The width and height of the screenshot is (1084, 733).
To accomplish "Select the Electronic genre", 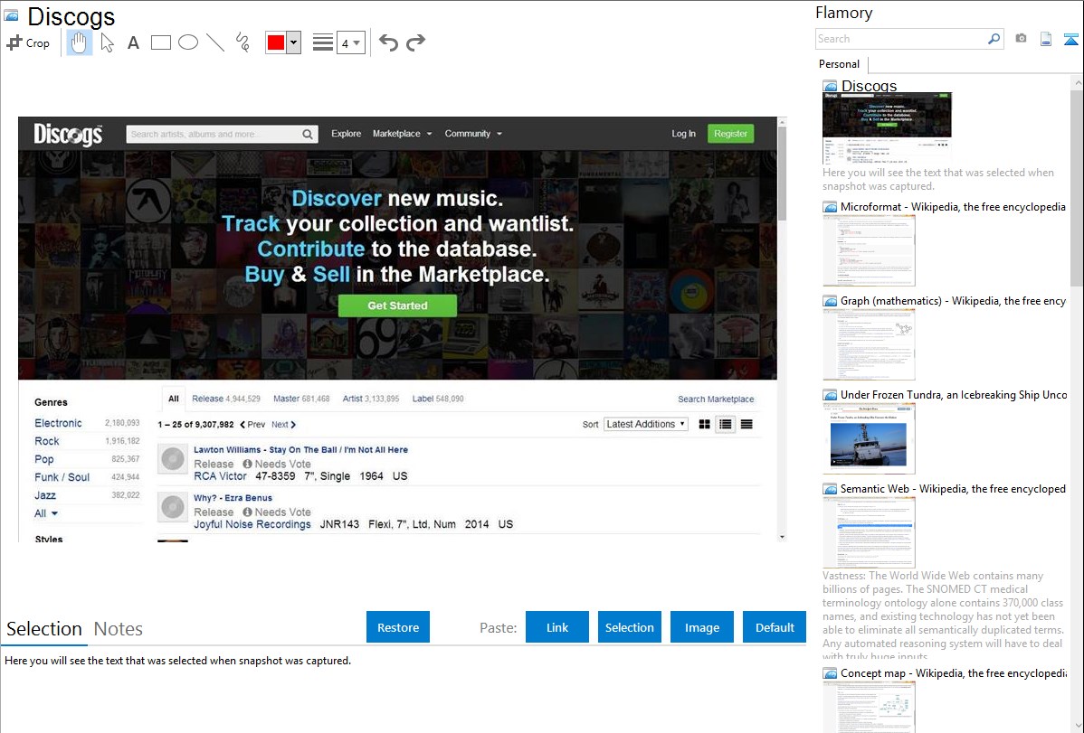I will [58, 423].
